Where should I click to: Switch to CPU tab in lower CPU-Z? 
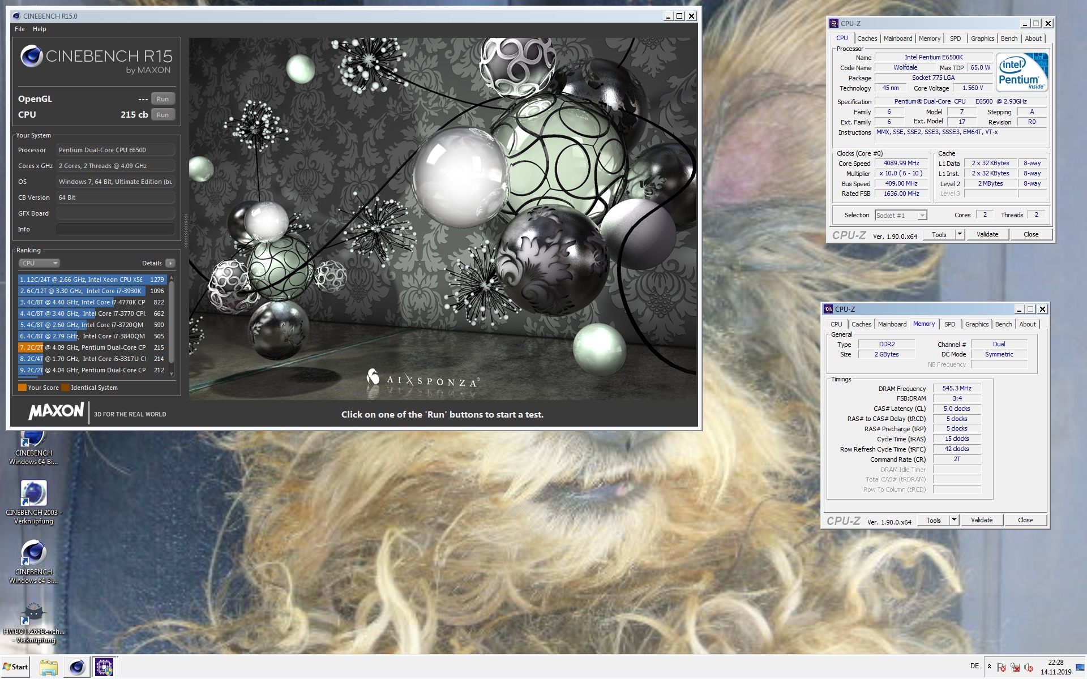coord(836,324)
